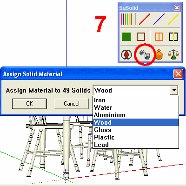Click the SuSolid panel title
The height and width of the screenshot is (186, 186).
point(129,8)
